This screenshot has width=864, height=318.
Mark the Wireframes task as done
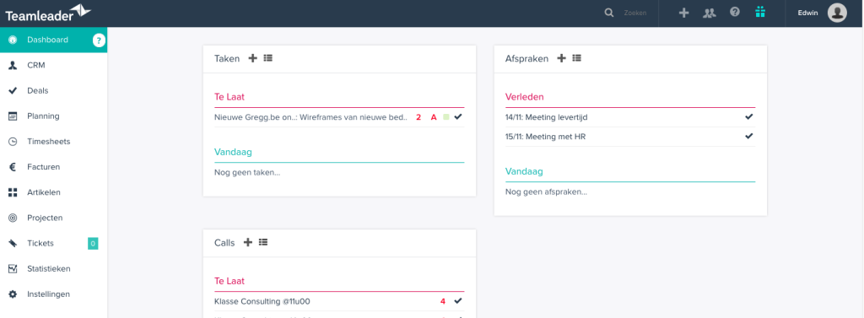click(x=458, y=116)
